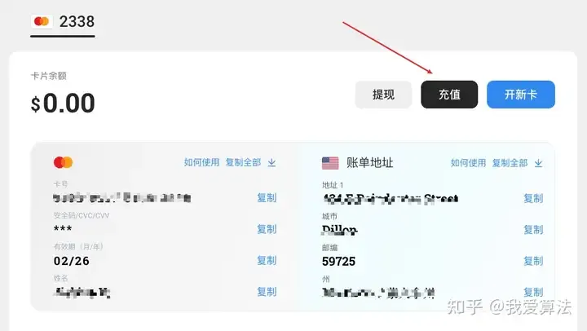Image resolution: width=587 pixels, height=331 pixels.
Task: Click 复制全部 for billing address
Action: [x=510, y=162]
